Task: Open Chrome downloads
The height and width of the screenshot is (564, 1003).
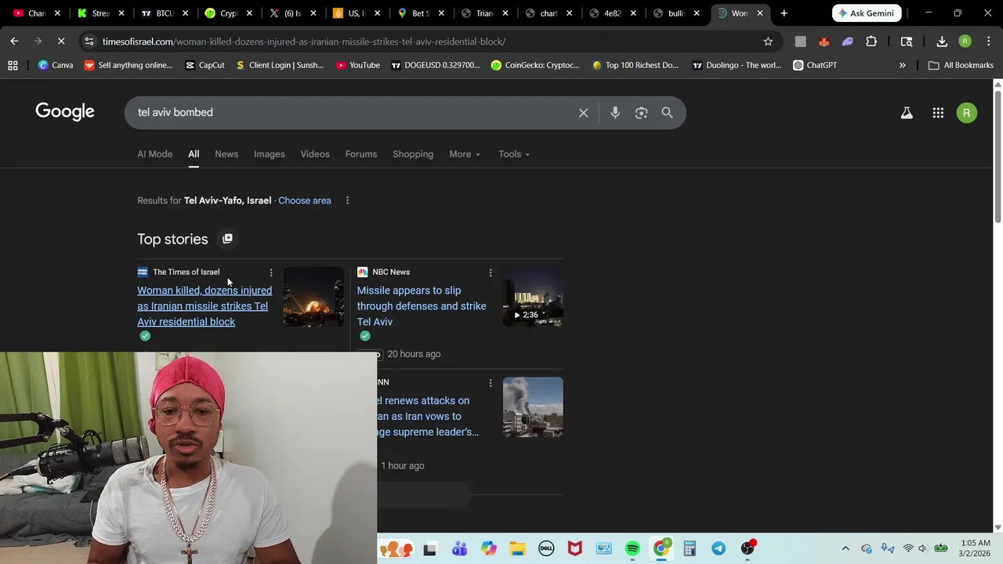Action: pos(942,42)
